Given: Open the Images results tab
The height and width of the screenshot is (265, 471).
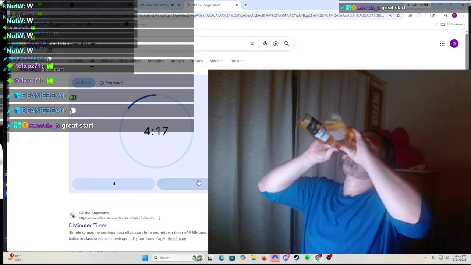Looking at the screenshot, I should tap(177, 61).
